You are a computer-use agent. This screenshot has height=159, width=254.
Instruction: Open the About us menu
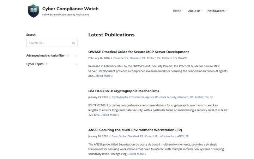click(195, 11)
